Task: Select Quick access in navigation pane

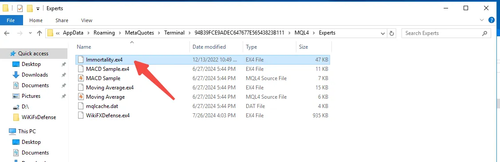Action: (x=34, y=54)
